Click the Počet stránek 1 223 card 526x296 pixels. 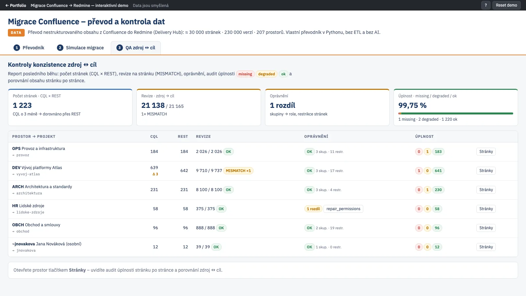(70, 107)
